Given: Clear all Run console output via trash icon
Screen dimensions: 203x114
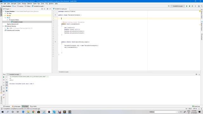Looking at the screenshot, I should [x=7, y=91].
